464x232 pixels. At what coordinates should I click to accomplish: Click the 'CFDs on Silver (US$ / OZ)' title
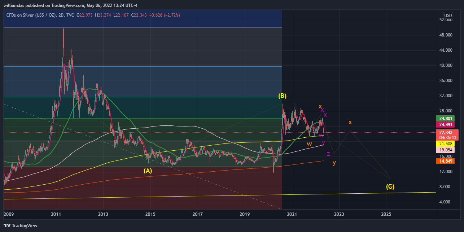[x=31, y=15]
